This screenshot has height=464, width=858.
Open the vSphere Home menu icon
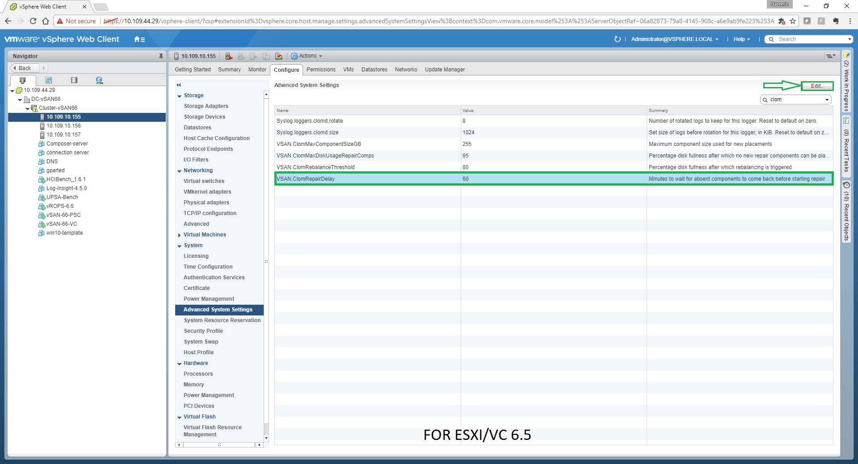pyautogui.click(x=139, y=39)
